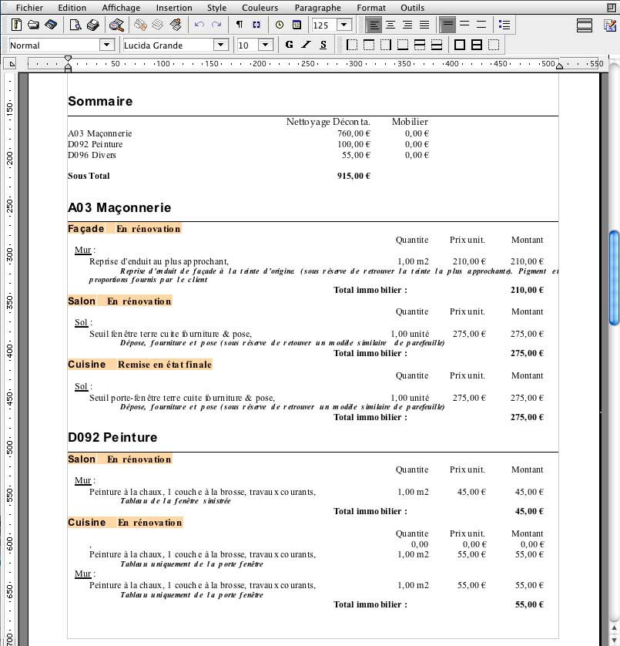Open the zoom level 125 dropdown
This screenshot has height=646, width=620.
344,25
